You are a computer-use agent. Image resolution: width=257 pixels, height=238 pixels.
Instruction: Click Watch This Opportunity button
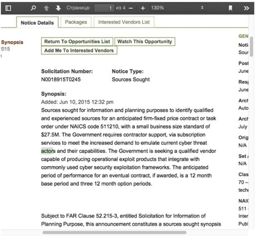145,41
